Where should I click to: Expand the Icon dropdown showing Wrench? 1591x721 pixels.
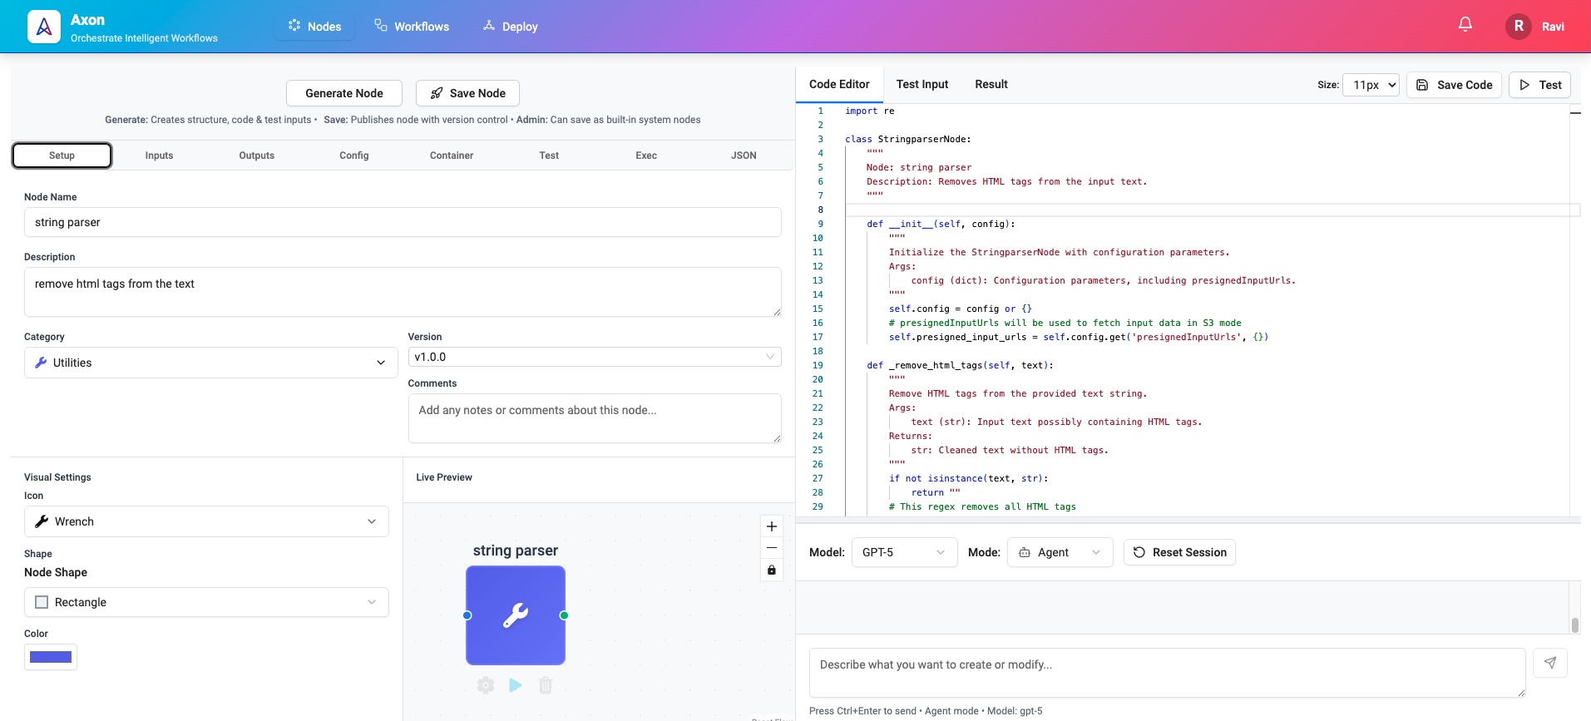coord(206,521)
